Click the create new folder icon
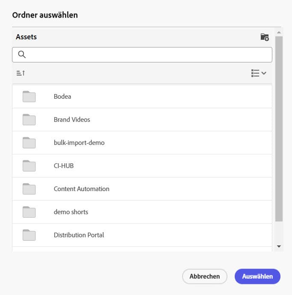The height and width of the screenshot is (295, 292). pos(265,37)
